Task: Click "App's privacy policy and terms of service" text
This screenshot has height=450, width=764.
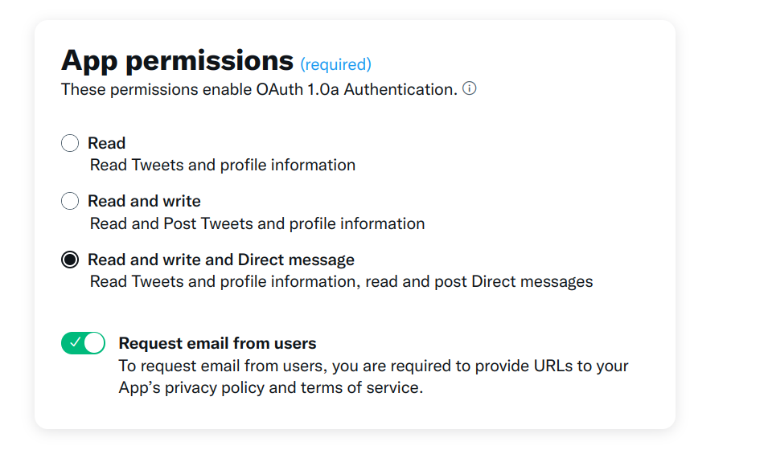Action: click(269, 387)
